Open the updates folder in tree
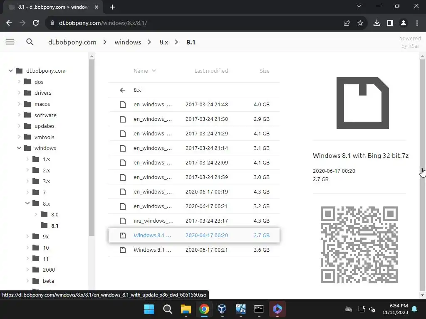 pyautogui.click(x=44, y=126)
